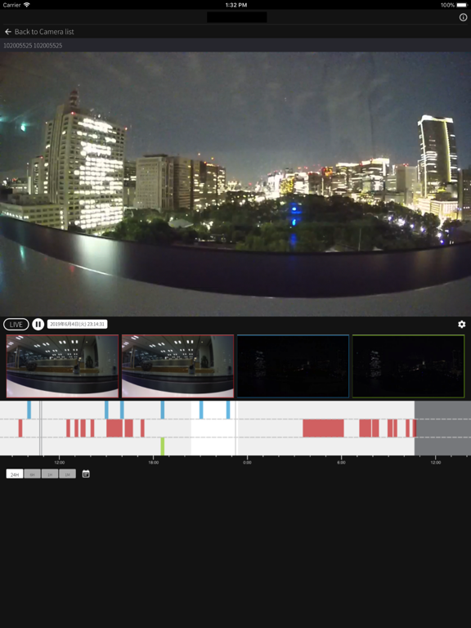Click the 18:00 timeline label

tap(154, 462)
